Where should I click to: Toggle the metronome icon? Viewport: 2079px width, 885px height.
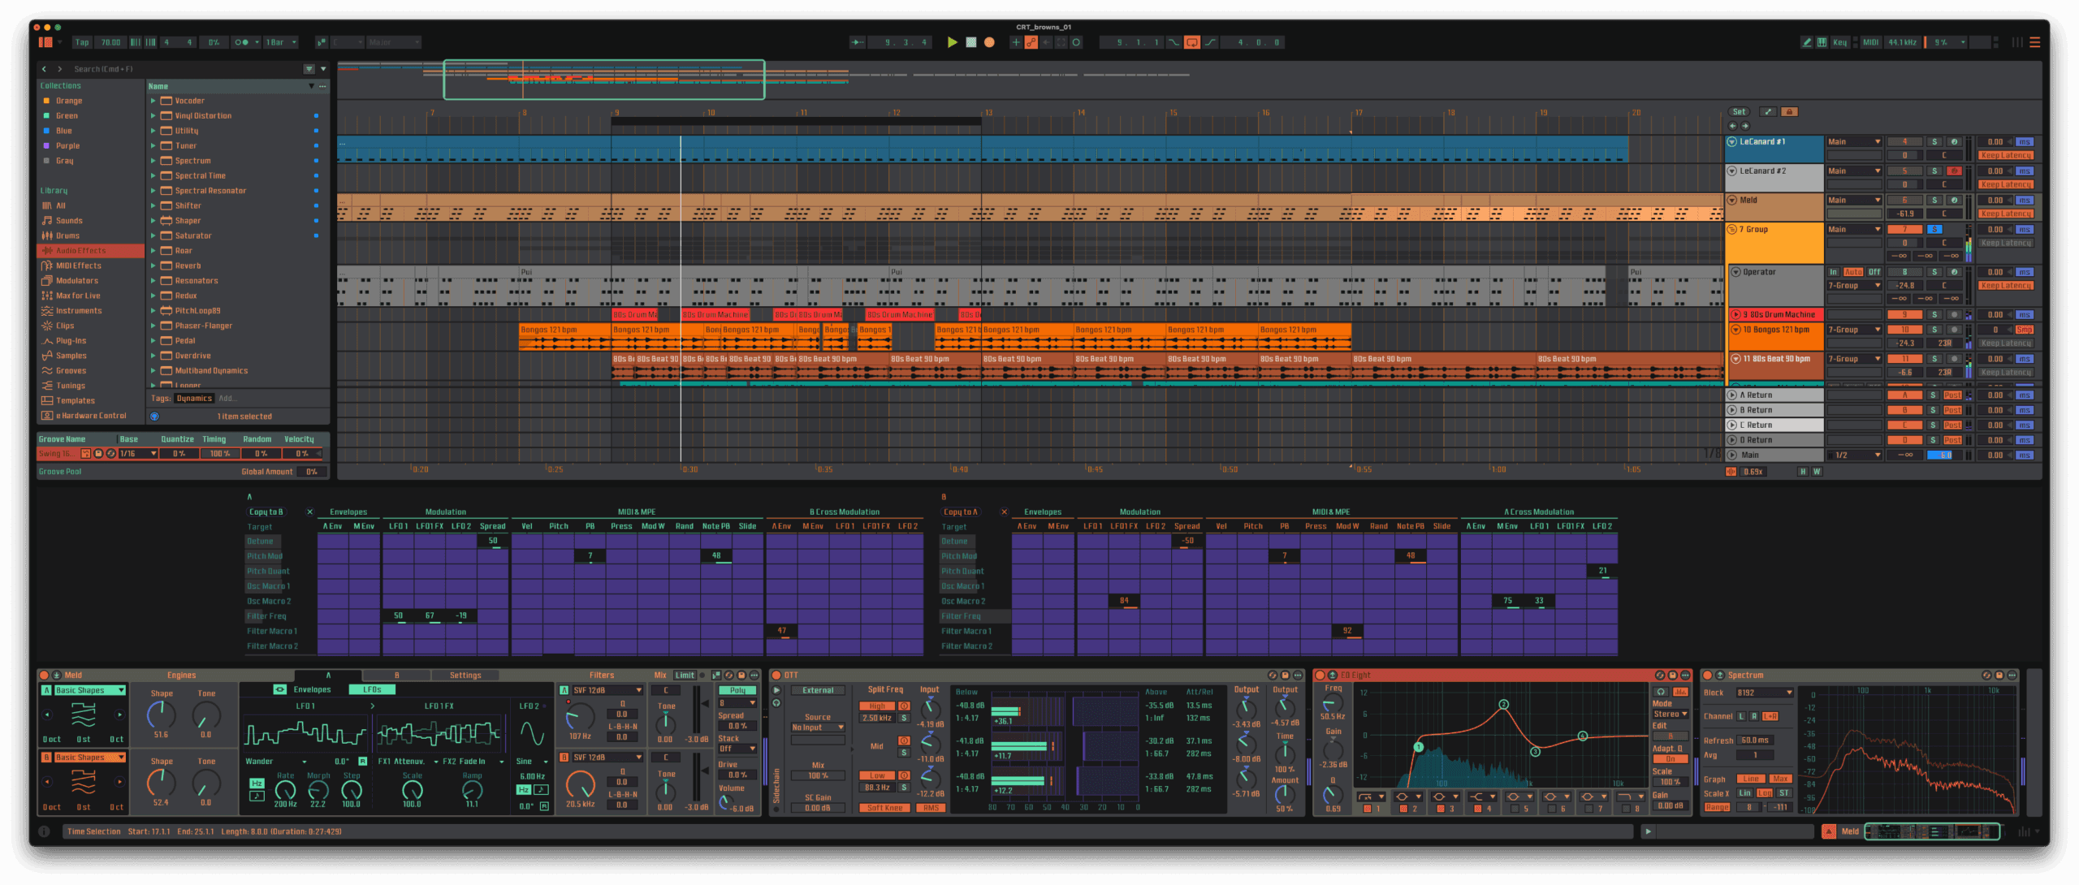(242, 42)
